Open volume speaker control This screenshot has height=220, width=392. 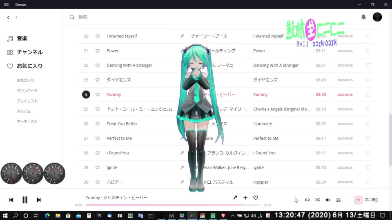point(328,200)
